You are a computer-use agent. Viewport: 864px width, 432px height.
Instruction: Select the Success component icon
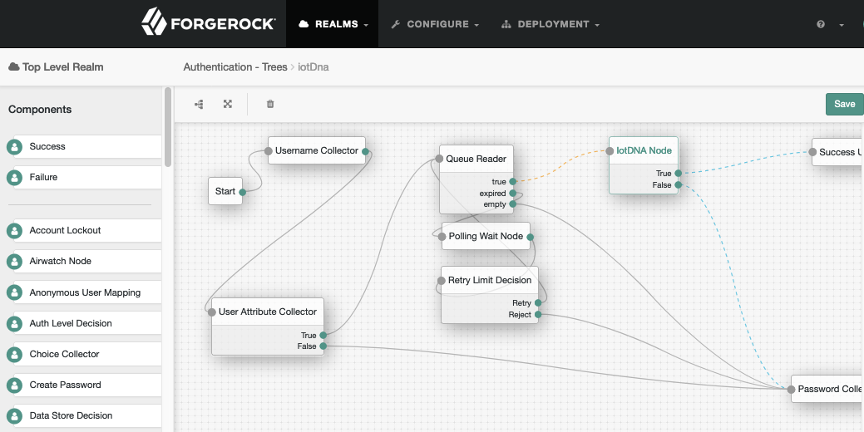coord(14,147)
